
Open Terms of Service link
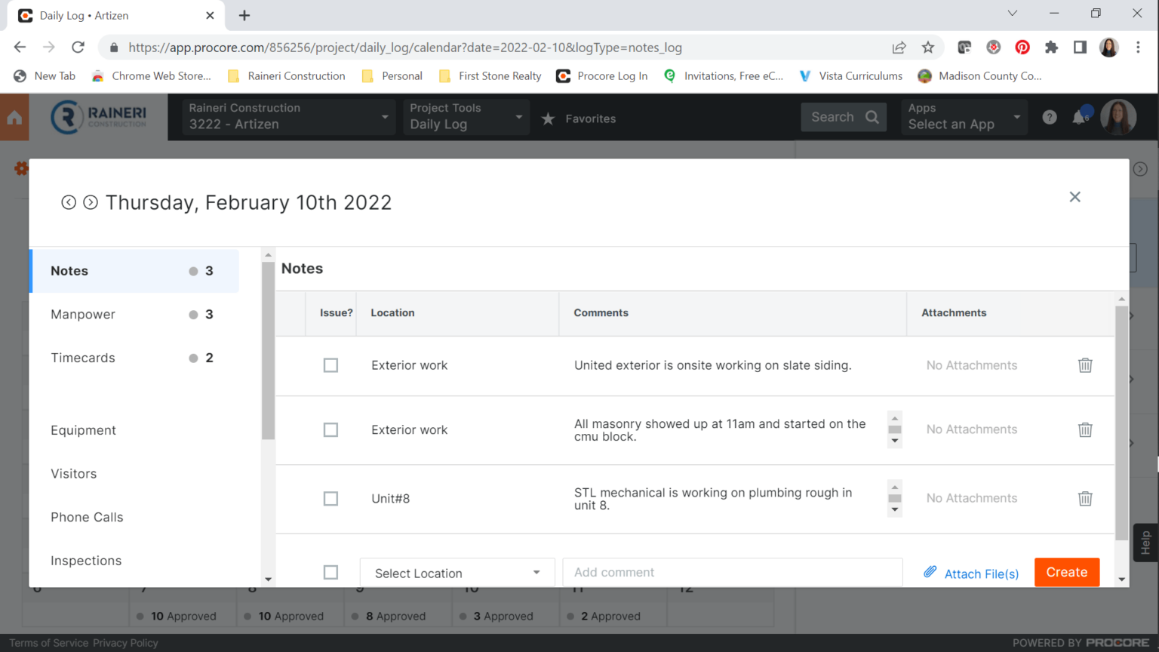(x=49, y=643)
